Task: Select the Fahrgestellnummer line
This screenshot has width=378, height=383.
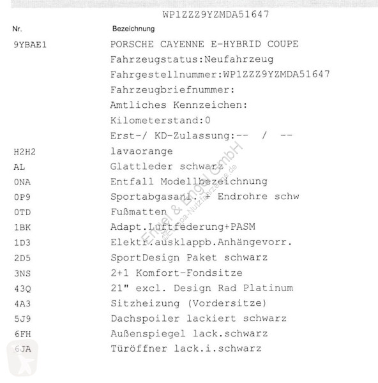Action: pyautogui.click(x=220, y=74)
